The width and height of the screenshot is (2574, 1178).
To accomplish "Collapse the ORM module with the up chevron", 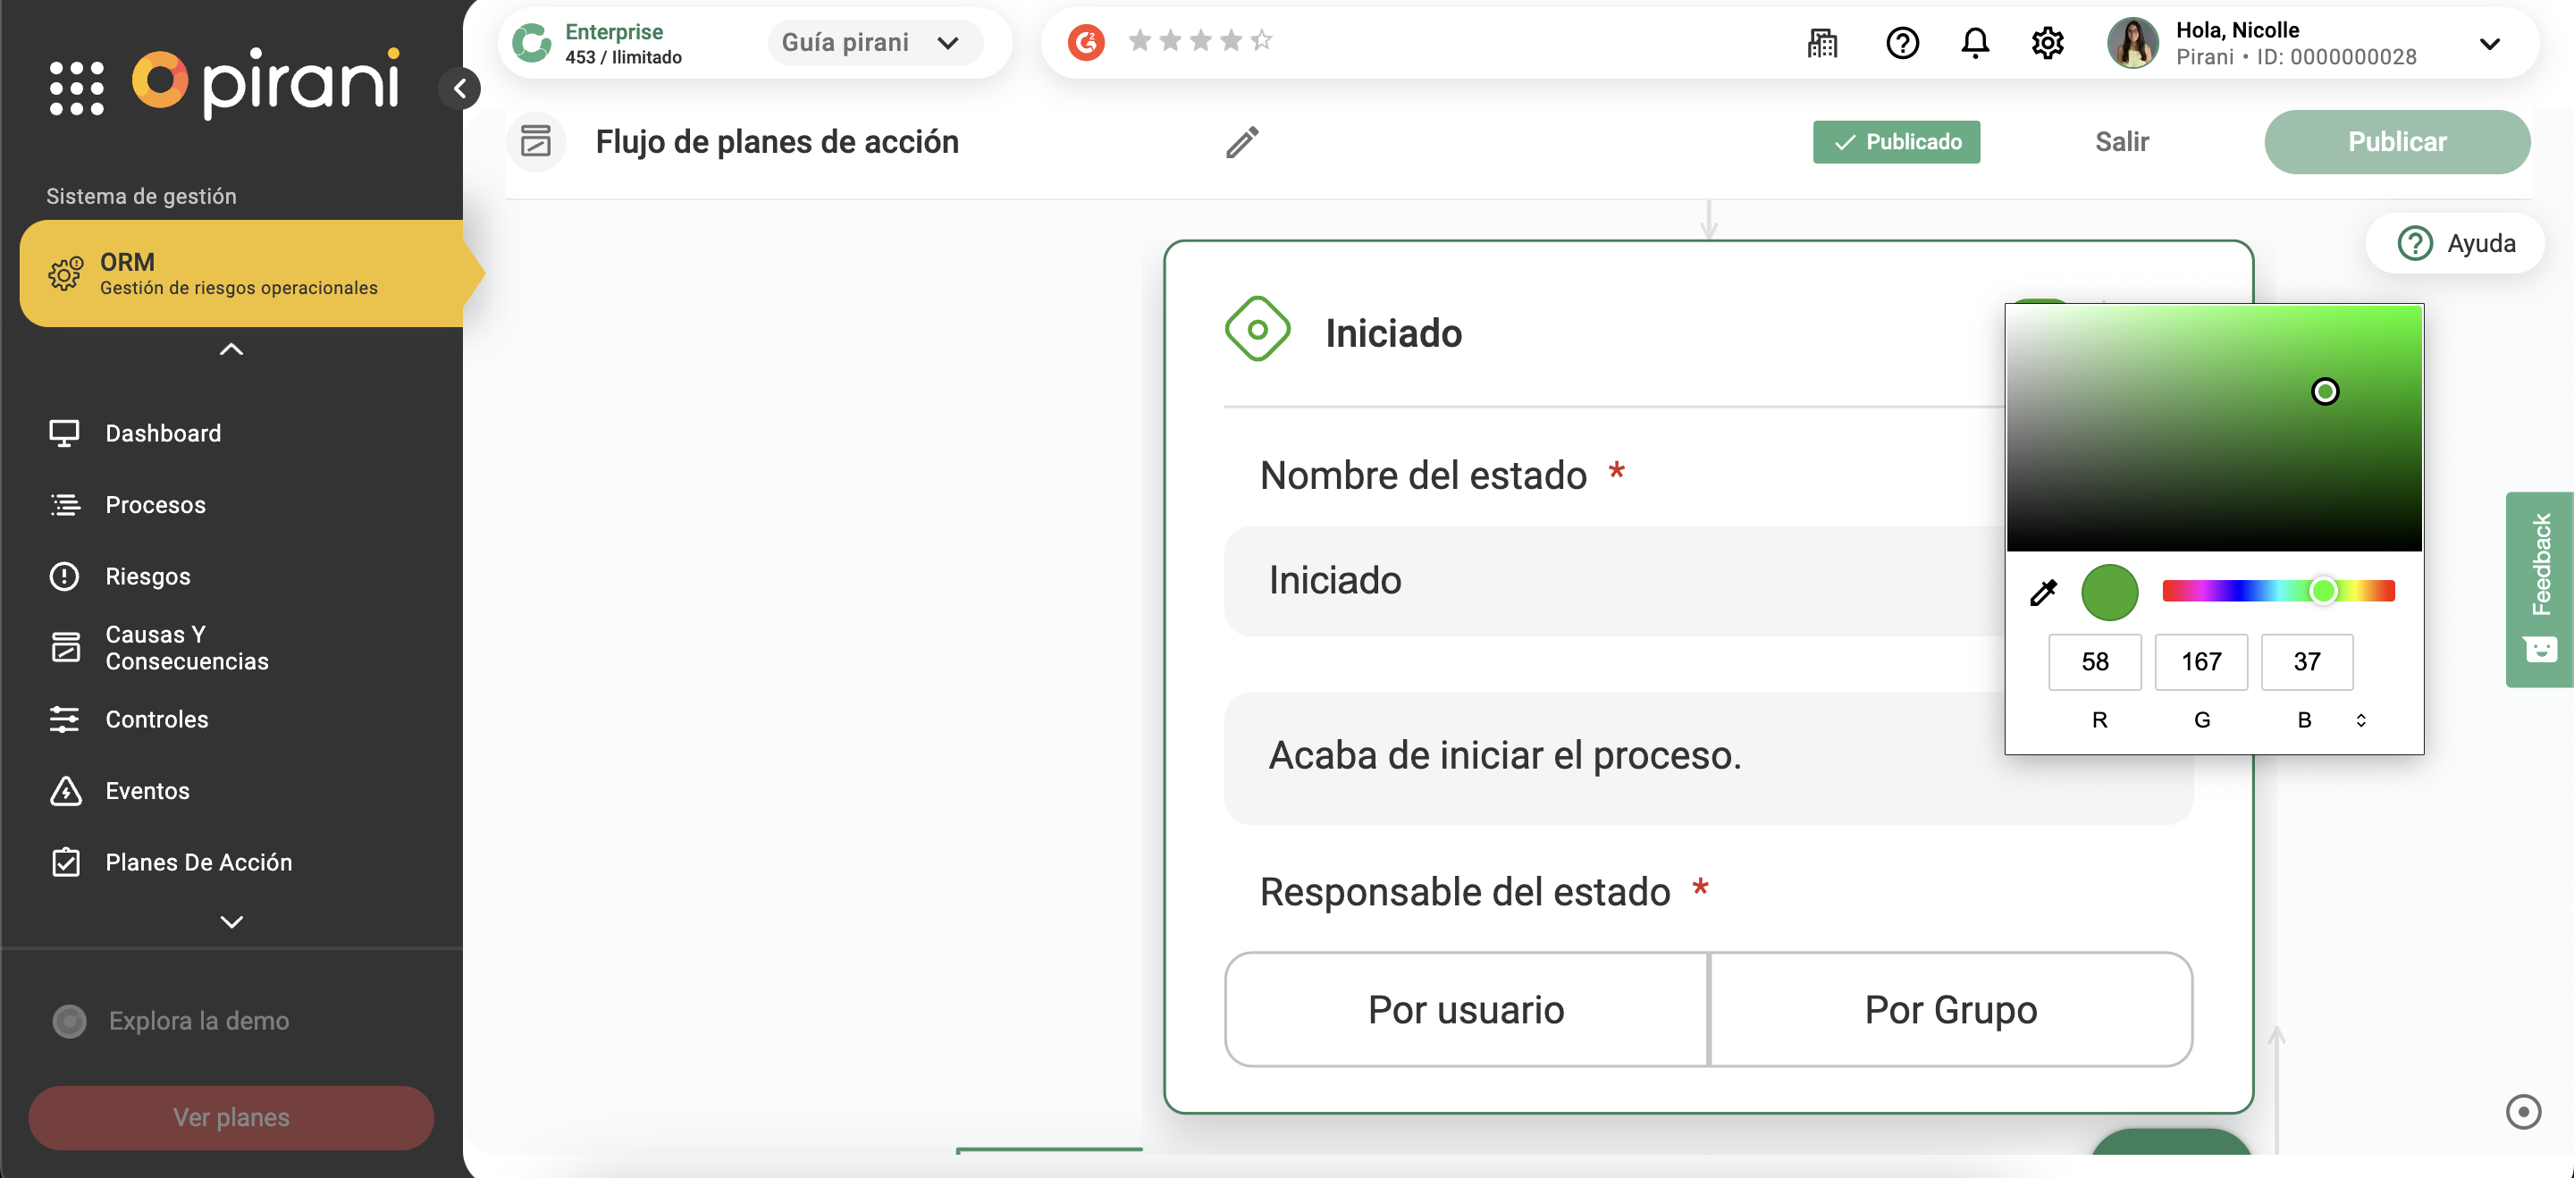I will [231, 349].
